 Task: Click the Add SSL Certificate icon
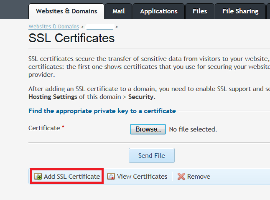click(38, 177)
